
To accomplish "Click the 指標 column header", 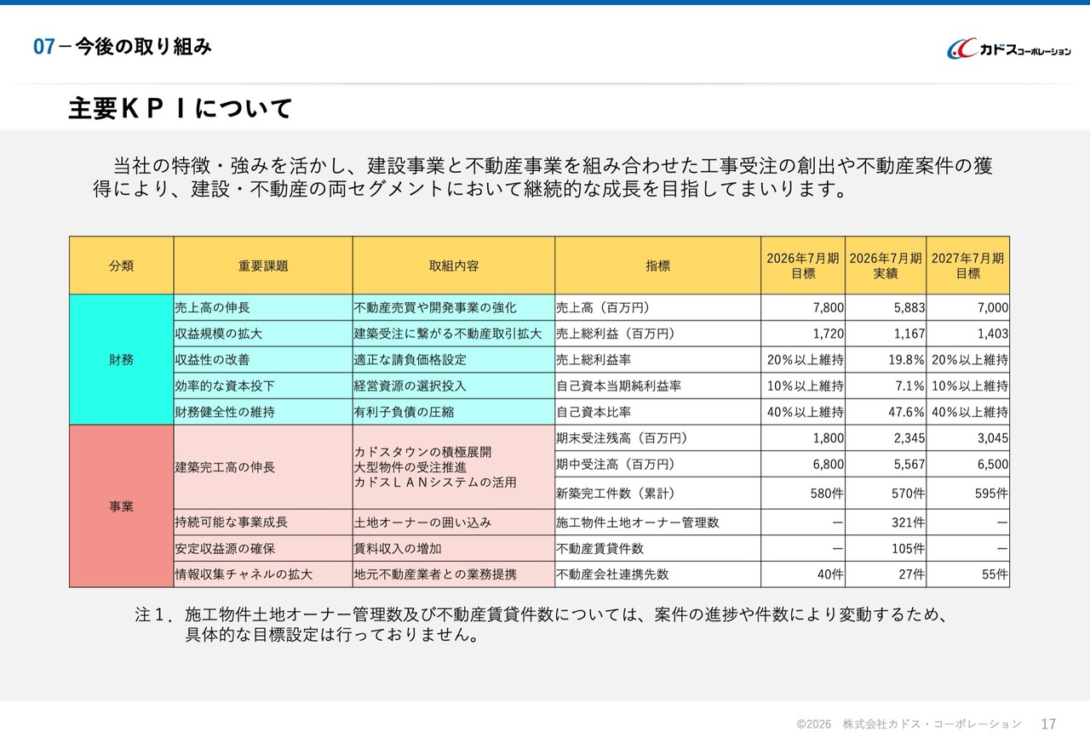I will (657, 266).
